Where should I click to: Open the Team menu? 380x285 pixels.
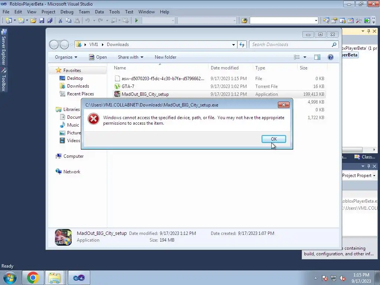84,12
